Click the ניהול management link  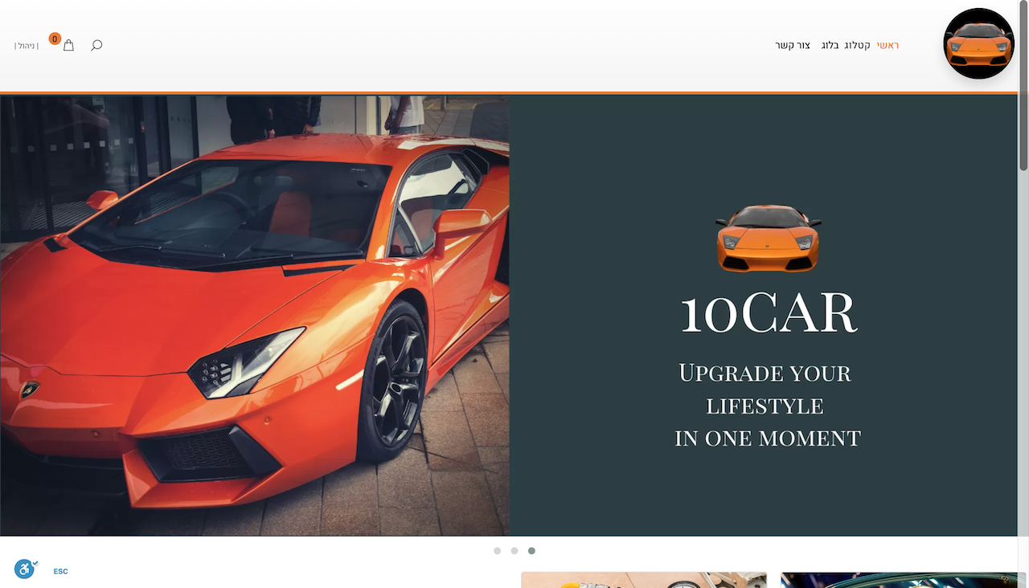[27, 46]
